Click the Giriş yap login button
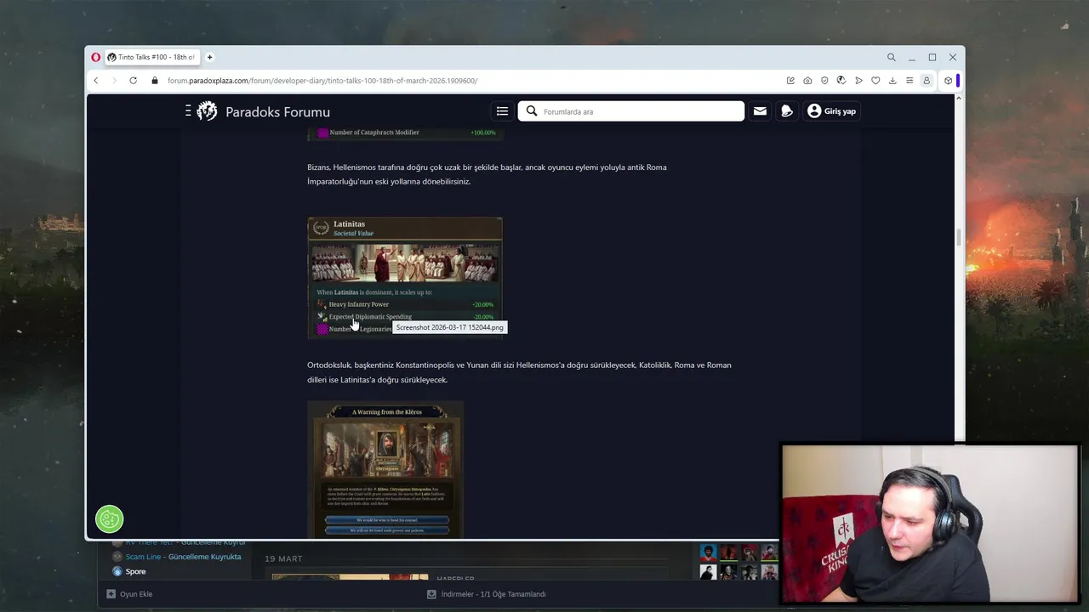 tap(831, 111)
